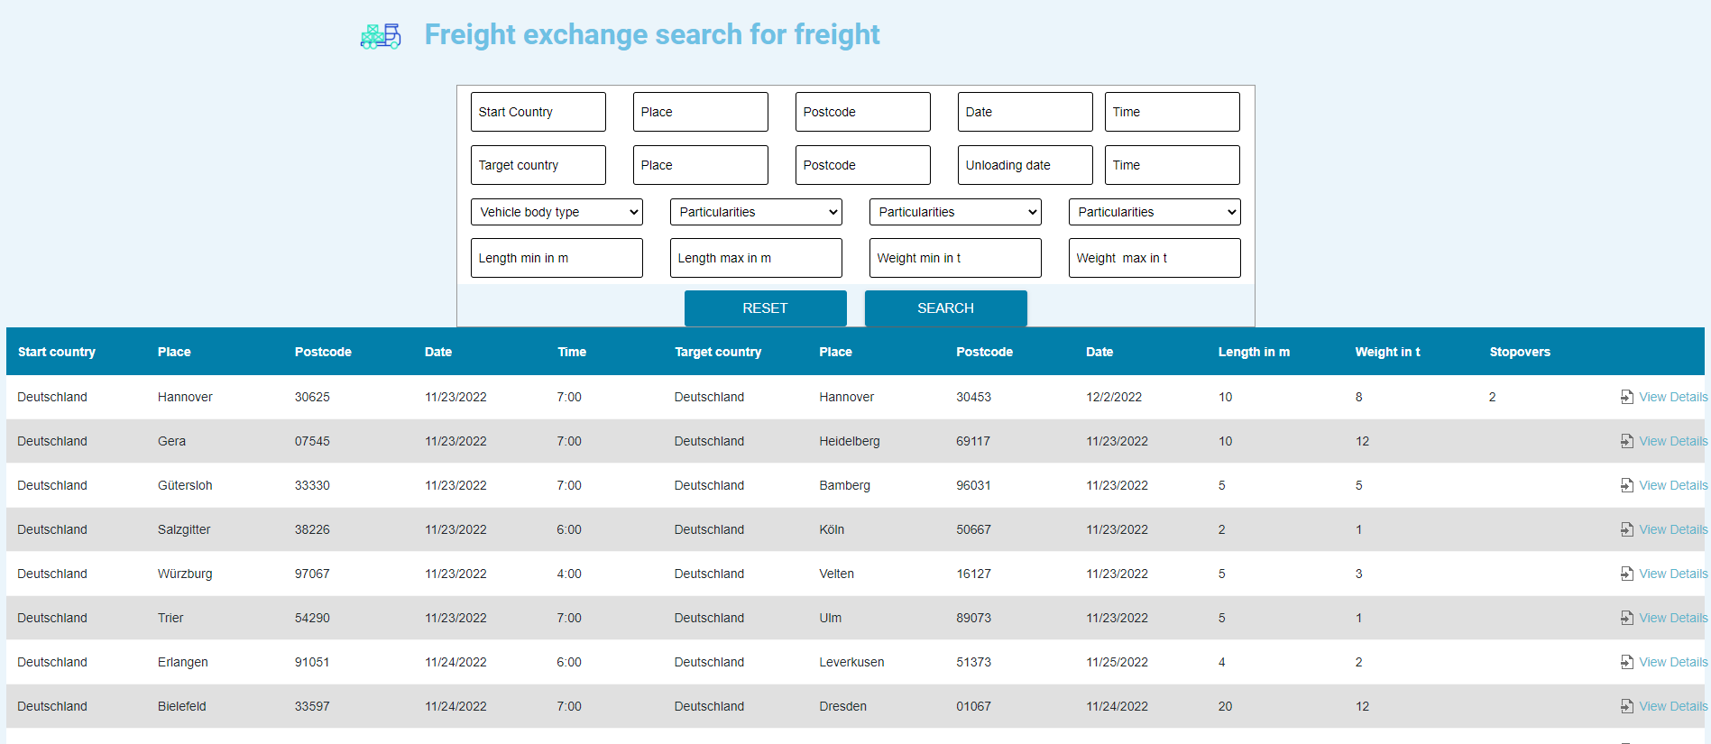This screenshot has height=744, width=1711.
Task: Open View Details link for Bielefeld row
Action: [1673, 706]
